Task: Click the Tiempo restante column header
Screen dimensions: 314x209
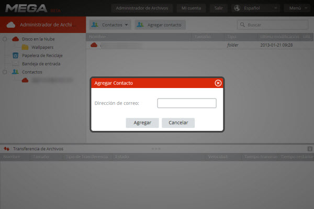Action: tap(297, 157)
